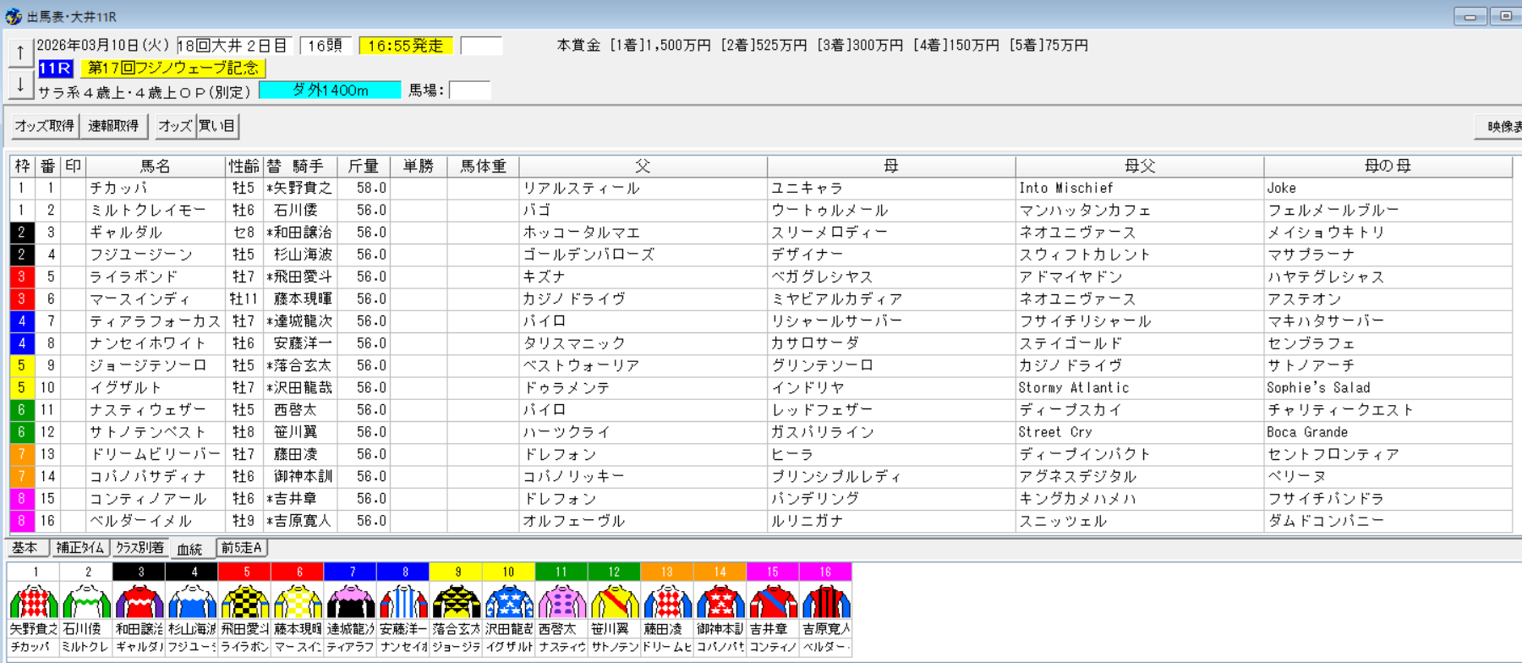Viewport: 1522px width, 663px height.
Task: Select the クラス別着 tab
Action: [139, 548]
